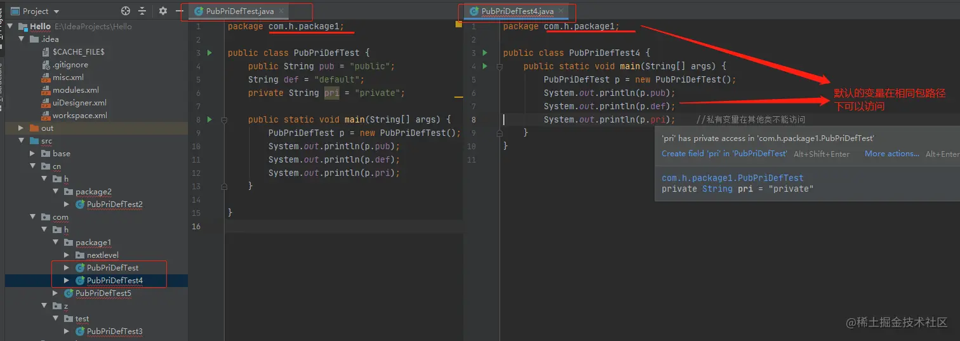Select the h package under com
Screen dimensions: 960x341
(66, 230)
